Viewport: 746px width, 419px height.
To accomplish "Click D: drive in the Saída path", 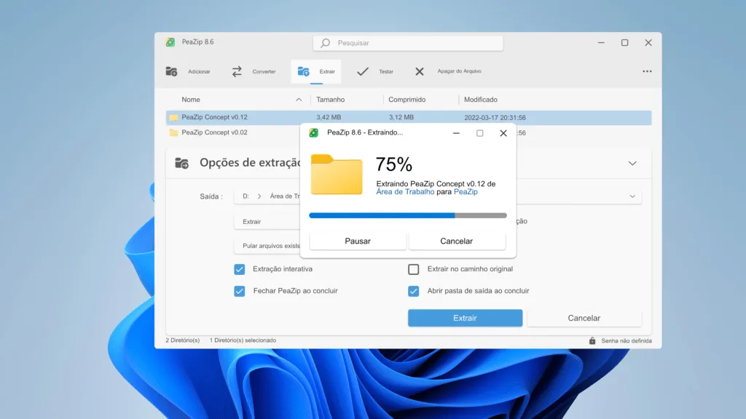I will [246, 196].
